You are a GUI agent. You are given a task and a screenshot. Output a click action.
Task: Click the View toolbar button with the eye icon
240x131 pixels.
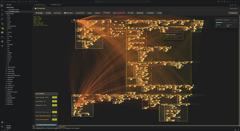[48, 13]
